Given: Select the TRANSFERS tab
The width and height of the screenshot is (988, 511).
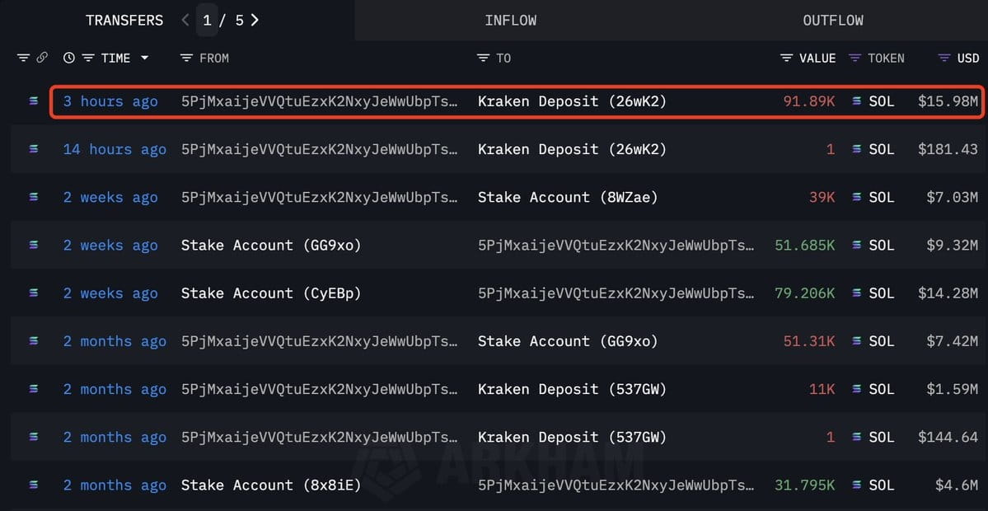Looking at the screenshot, I should 124,20.
